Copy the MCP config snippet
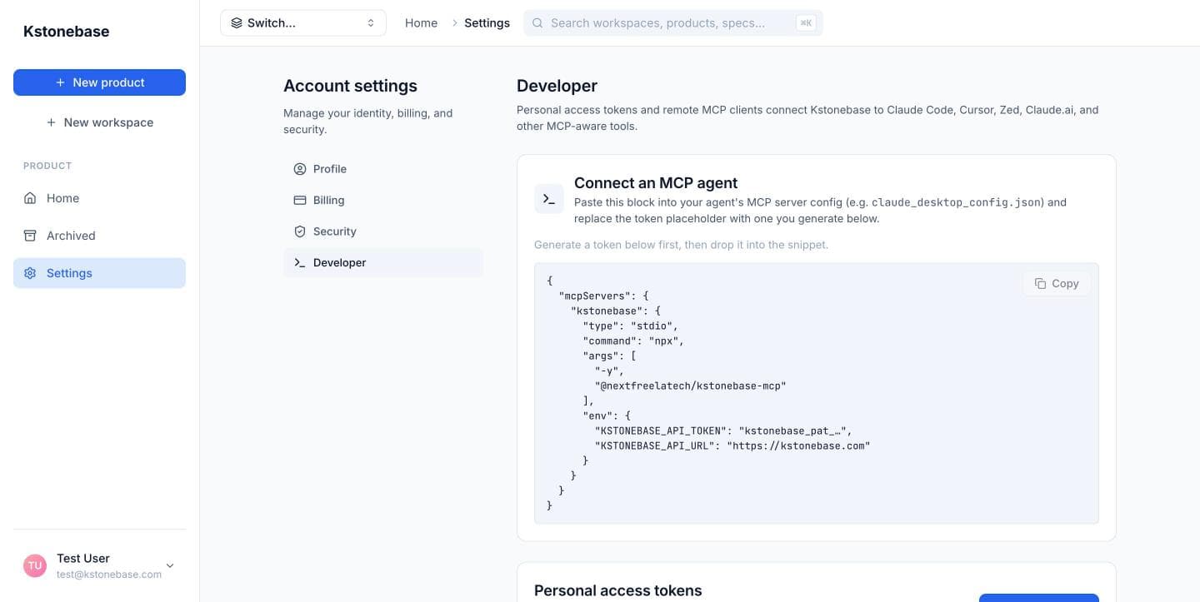 (x=1057, y=283)
